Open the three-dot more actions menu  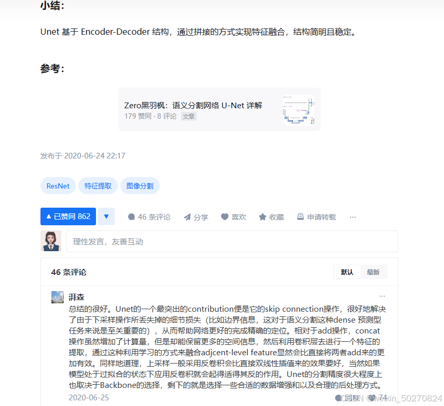(x=353, y=217)
